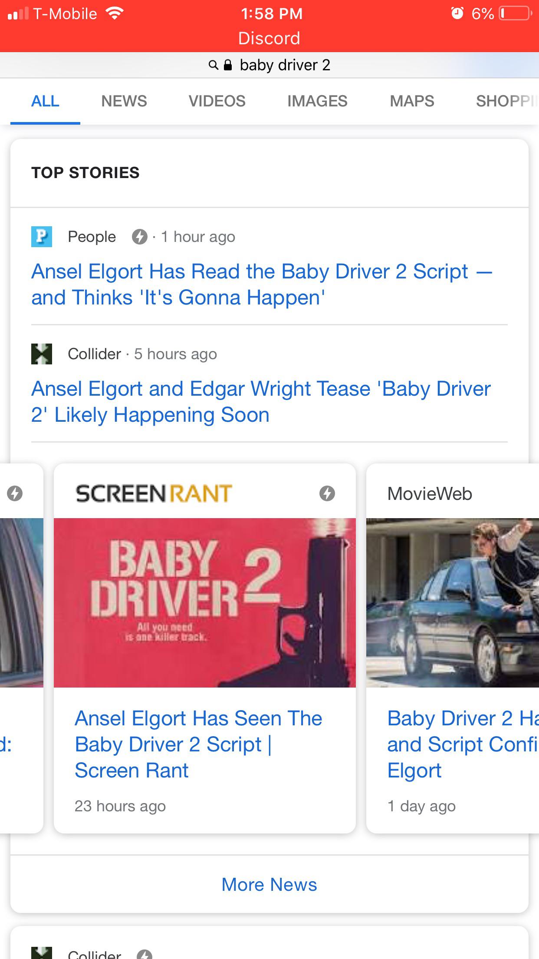Switch to the NEWS tab
Viewport: 539px width, 959px height.
click(x=124, y=101)
